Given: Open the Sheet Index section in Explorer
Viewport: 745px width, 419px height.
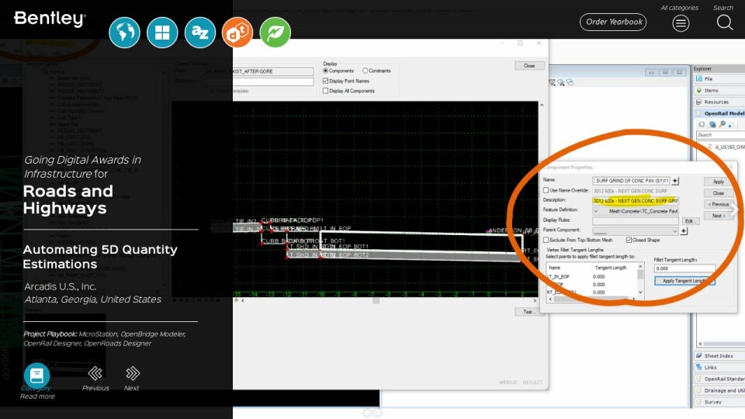Looking at the screenshot, I should (x=720, y=356).
